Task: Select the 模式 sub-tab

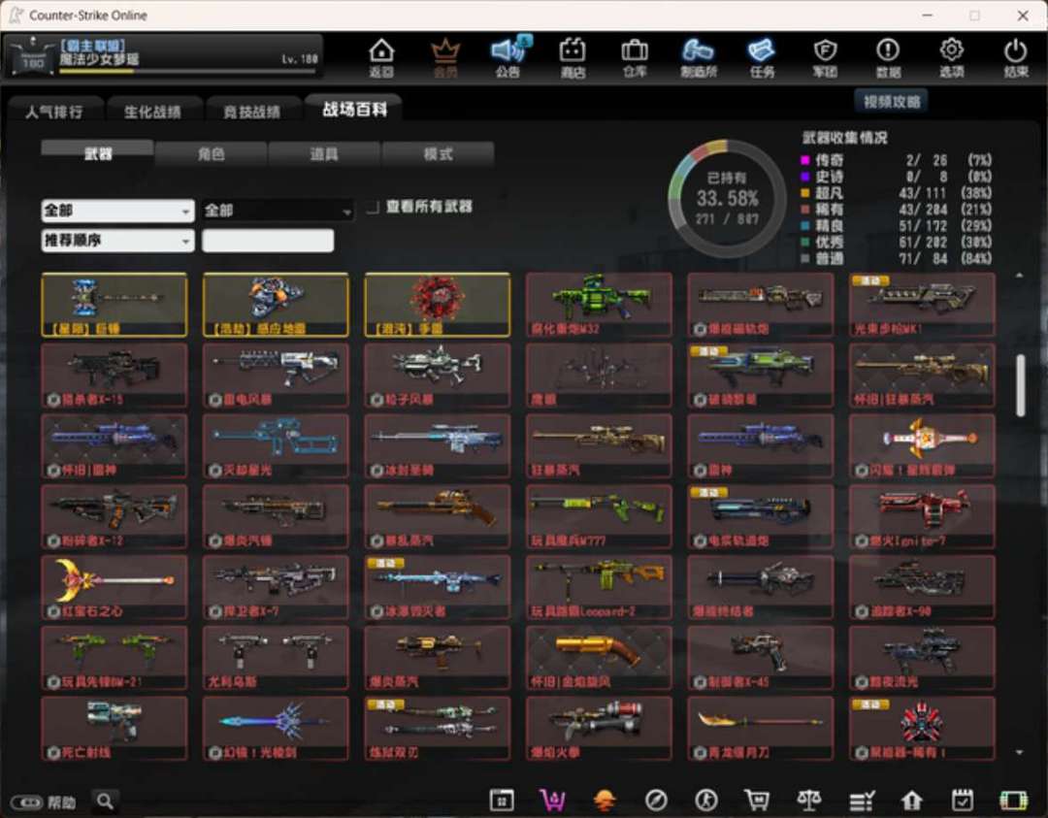Action: point(439,153)
